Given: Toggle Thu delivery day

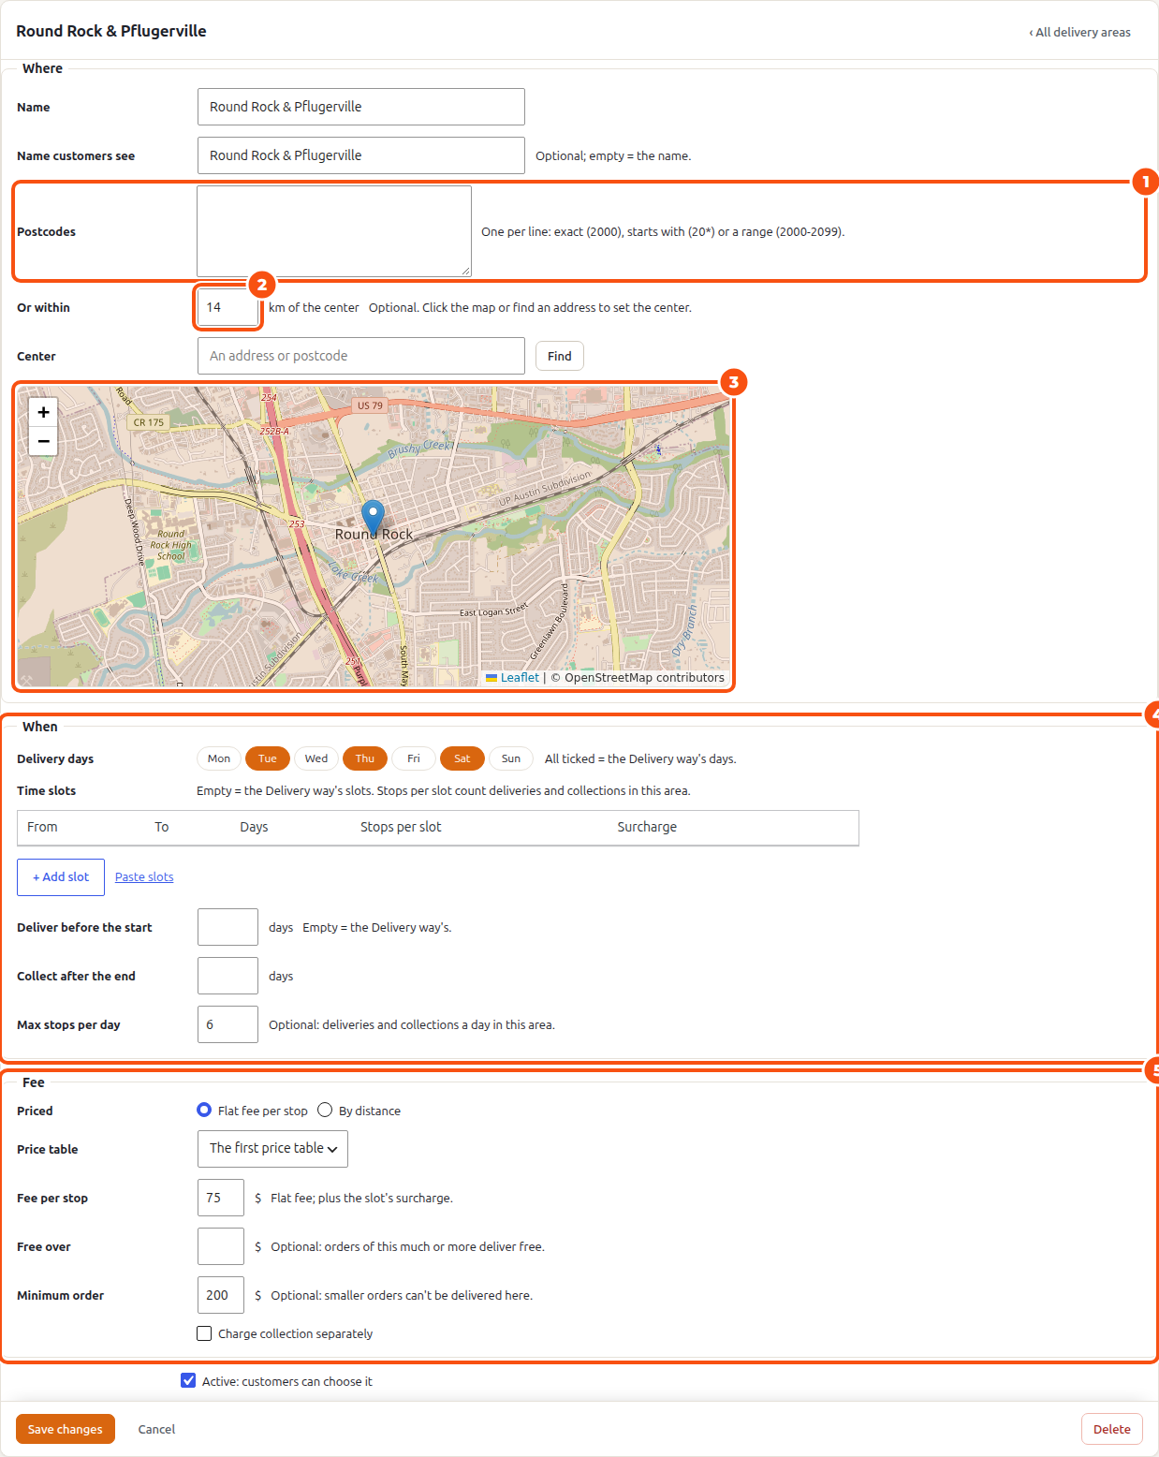Looking at the screenshot, I should (x=365, y=758).
